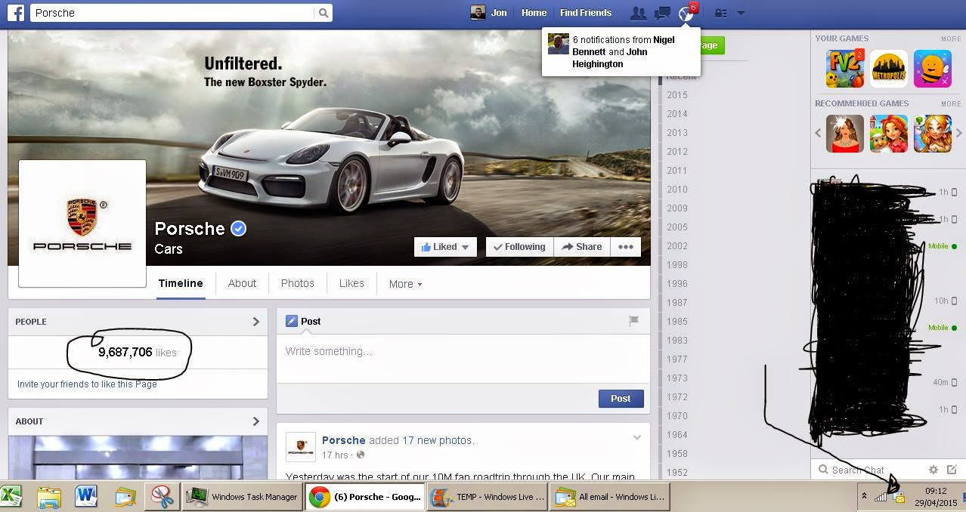Image resolution: width=966 pixels, height=512 pixels.
Task: Jump to 1964 on the timeline
Action: point(677,435)
